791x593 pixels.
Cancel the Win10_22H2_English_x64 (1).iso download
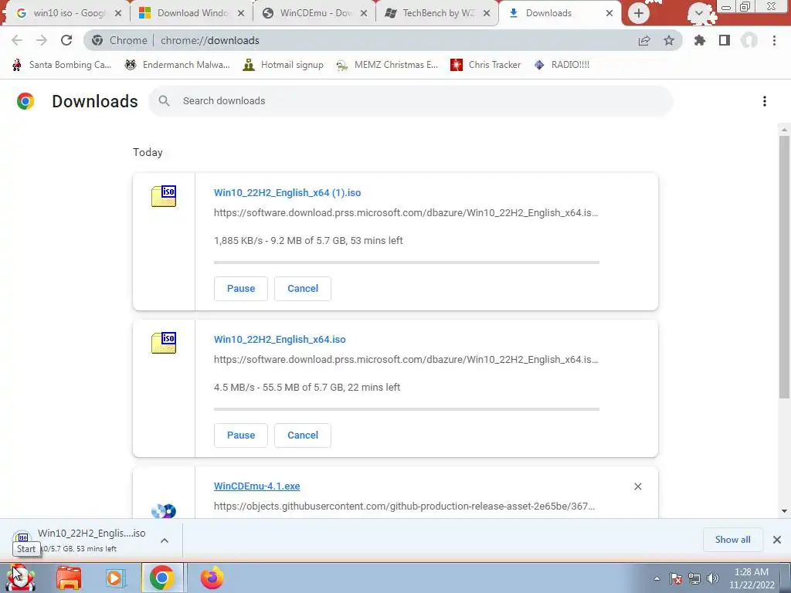(x=303, y=289)
